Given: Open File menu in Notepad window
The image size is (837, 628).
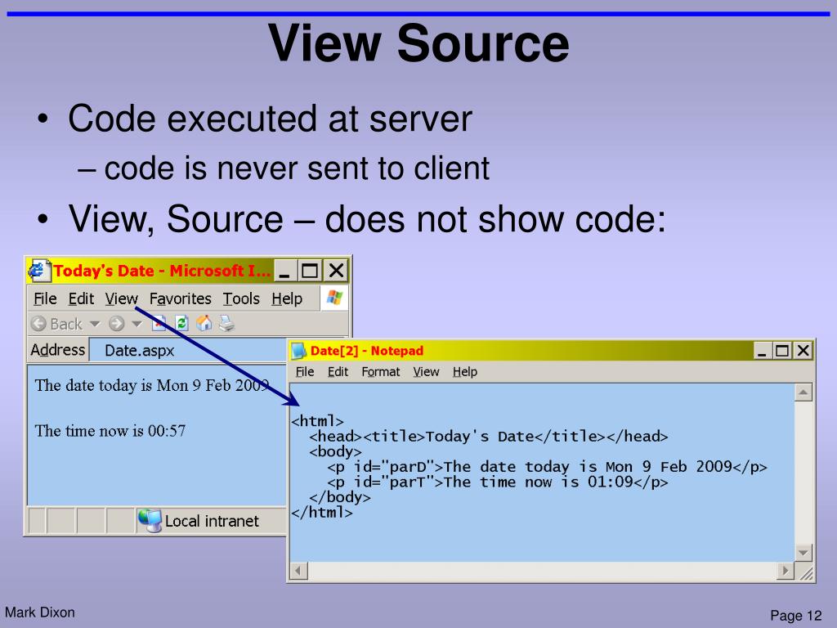Looking at the screenshot, I should (x=305, y=372).
